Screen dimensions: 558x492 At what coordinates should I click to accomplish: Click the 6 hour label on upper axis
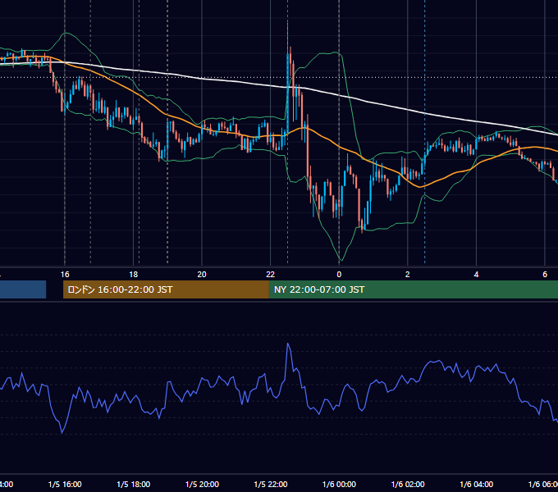(545, 275)
